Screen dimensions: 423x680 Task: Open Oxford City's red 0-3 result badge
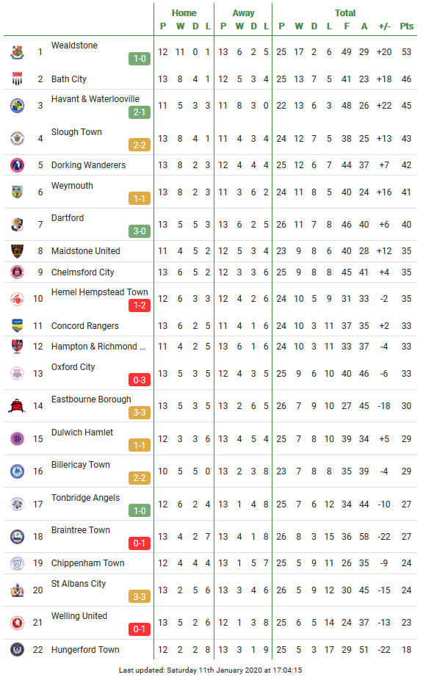click(140, 380)
